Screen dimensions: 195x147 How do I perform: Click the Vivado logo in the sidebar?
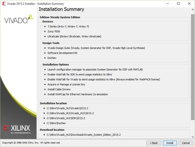pos(19,20)
